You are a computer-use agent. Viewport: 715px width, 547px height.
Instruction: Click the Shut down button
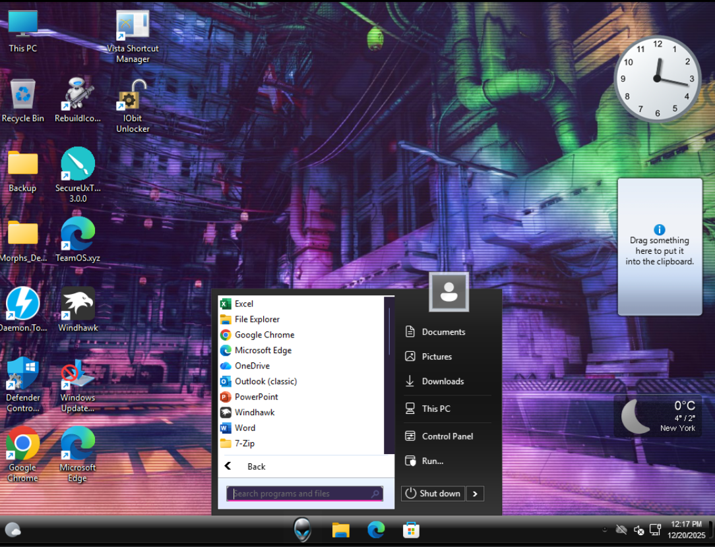(x=433, y=494)
